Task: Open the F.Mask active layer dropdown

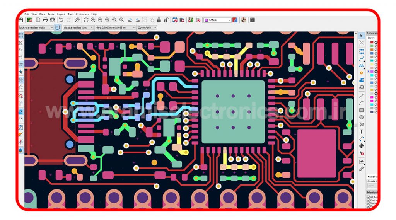Action: (217, 20)
